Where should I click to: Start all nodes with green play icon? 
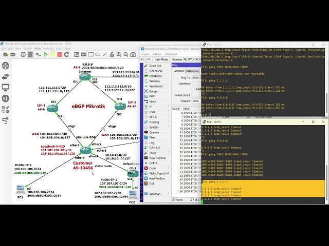coord(46,55)
